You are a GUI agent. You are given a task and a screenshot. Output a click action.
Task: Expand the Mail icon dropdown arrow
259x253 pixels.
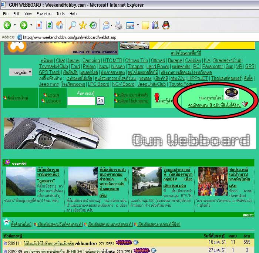[112, 26]
